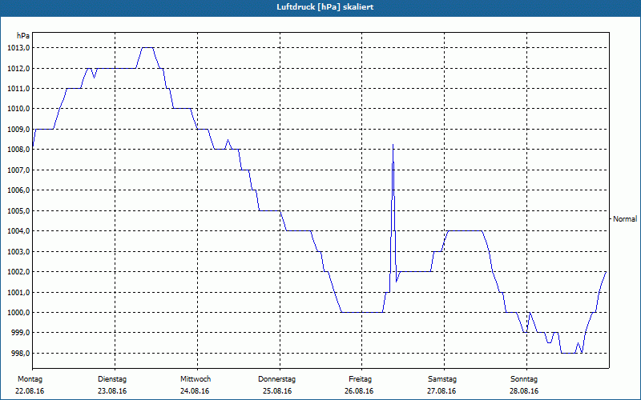Click the date 26.08.16
Image resolution: width=641 pixels, height=400 pixels.
(359, 391)
